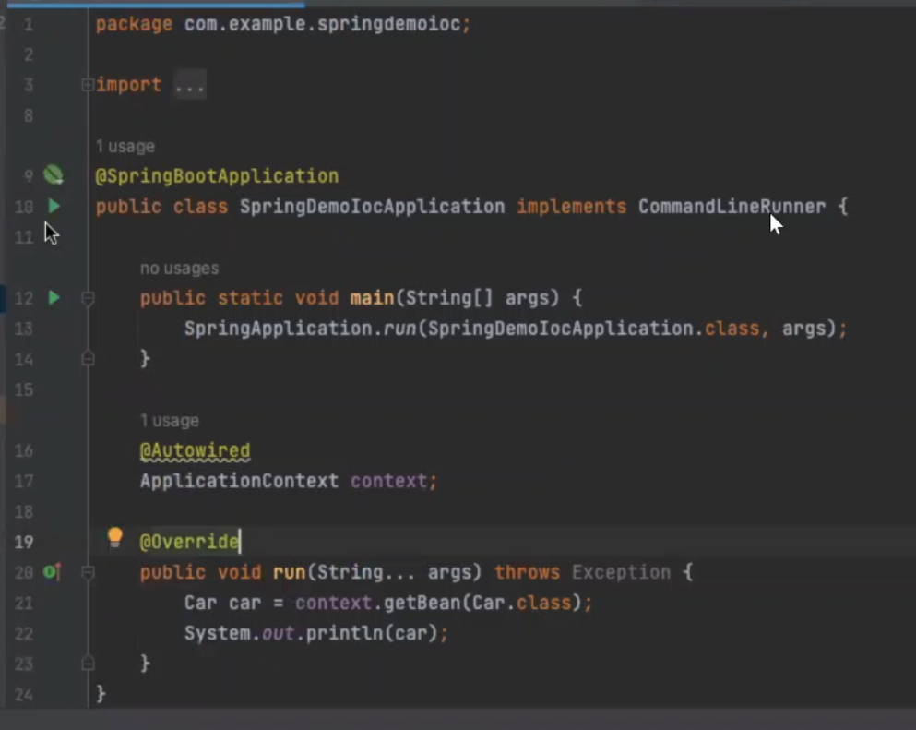The image size is (916, 730).
Task: Click fold end marker at run method's closing brace
Action: pos(88,663)
